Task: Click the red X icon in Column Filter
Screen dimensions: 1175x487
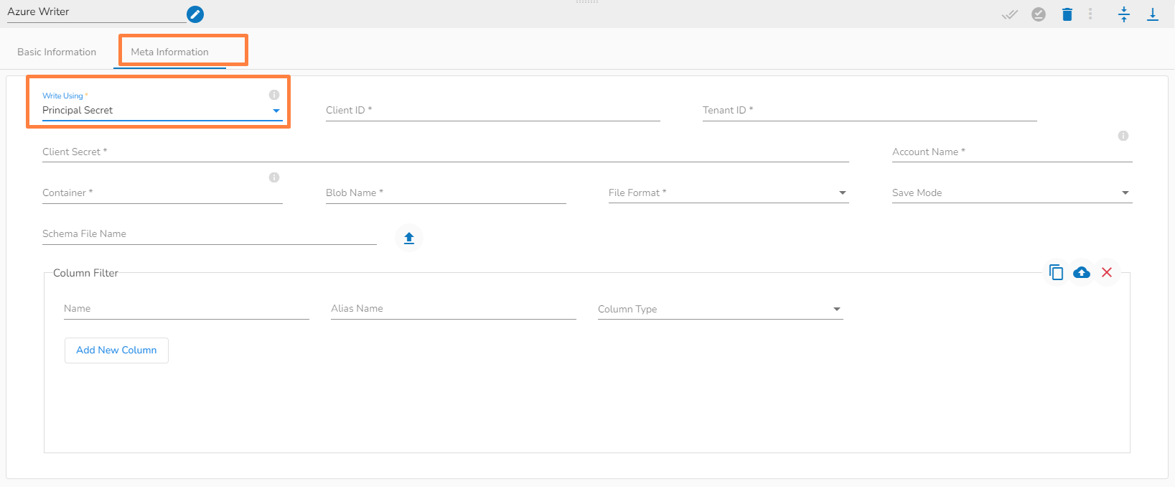Action: [1107, 272]
